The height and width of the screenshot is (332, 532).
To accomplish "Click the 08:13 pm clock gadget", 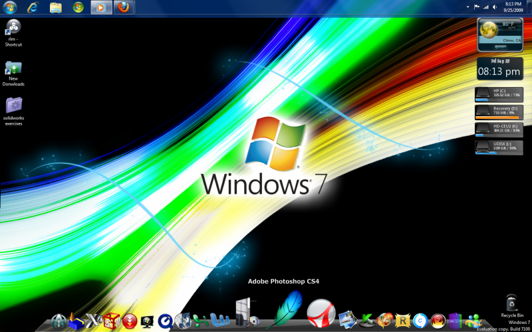I will tap(500, 69).
